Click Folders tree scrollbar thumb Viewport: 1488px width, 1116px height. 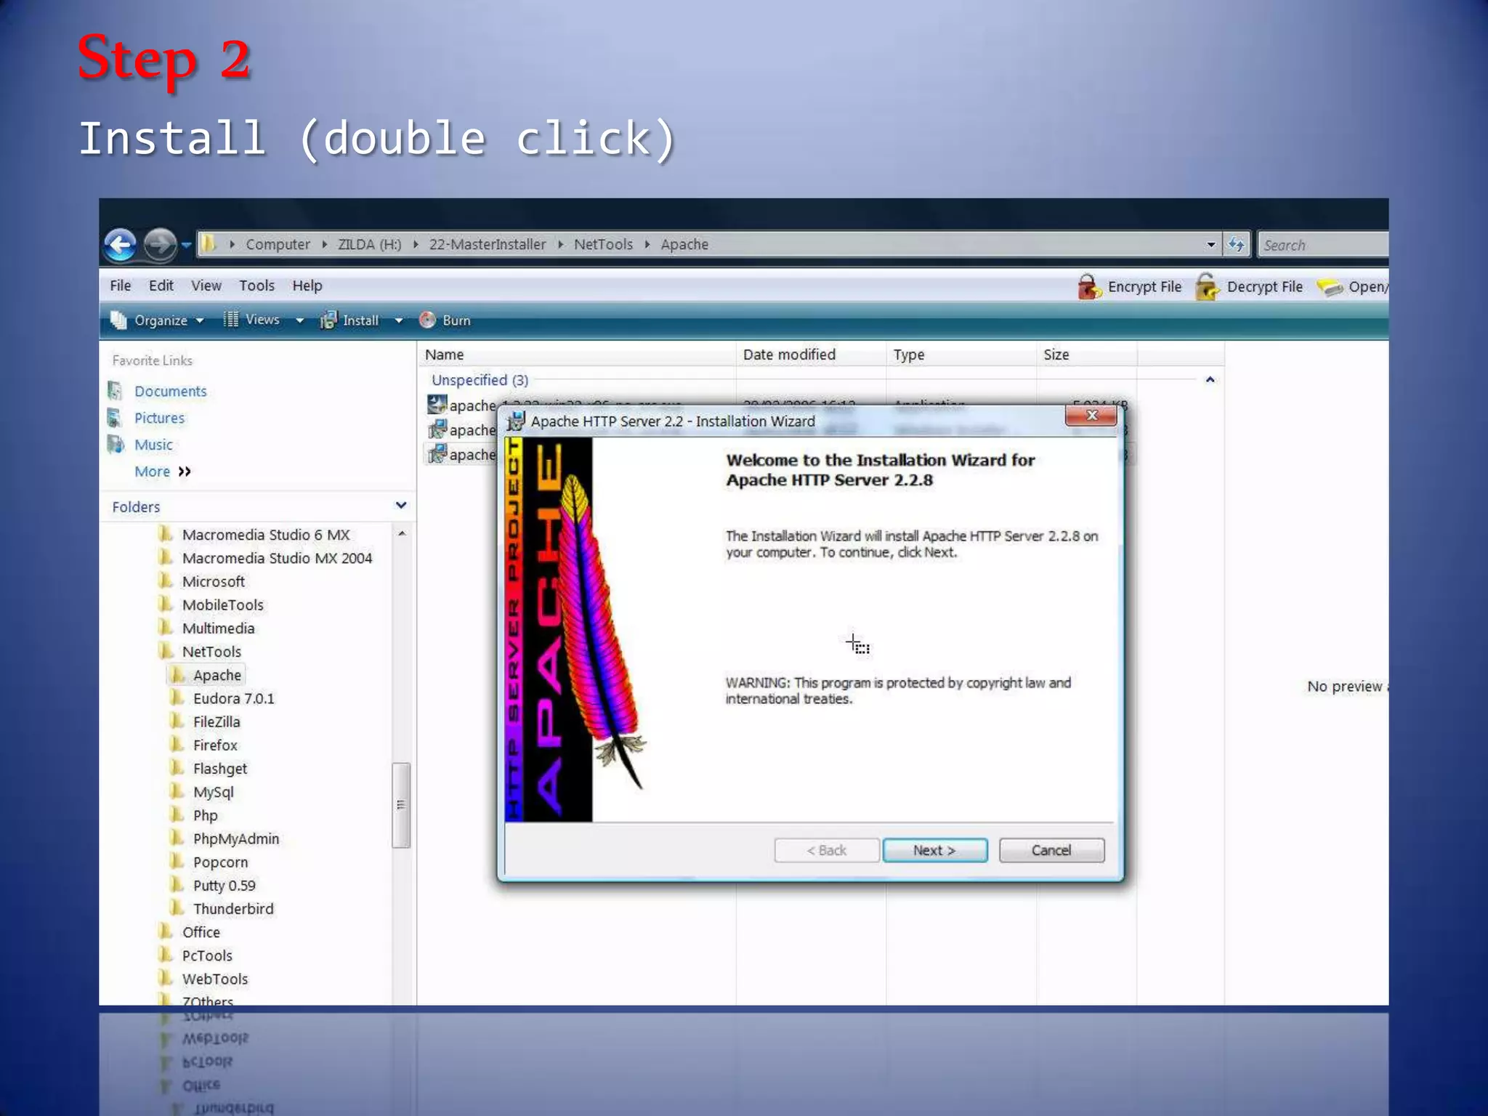coord(401,804)
